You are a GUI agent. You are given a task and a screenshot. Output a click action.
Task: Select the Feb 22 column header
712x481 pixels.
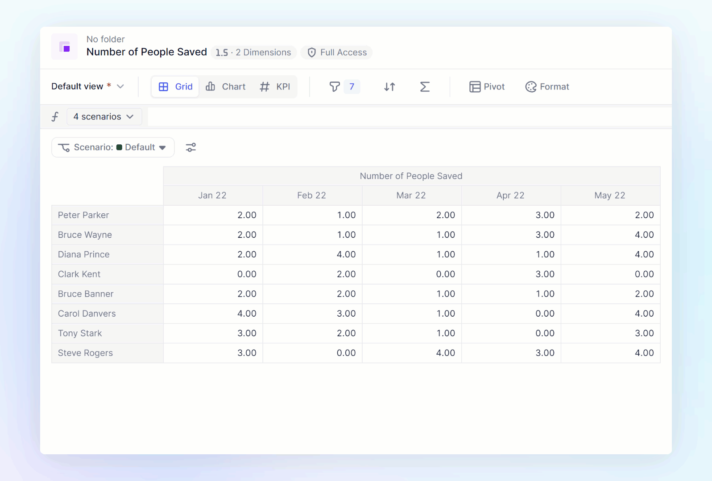[x=312, y=196]
